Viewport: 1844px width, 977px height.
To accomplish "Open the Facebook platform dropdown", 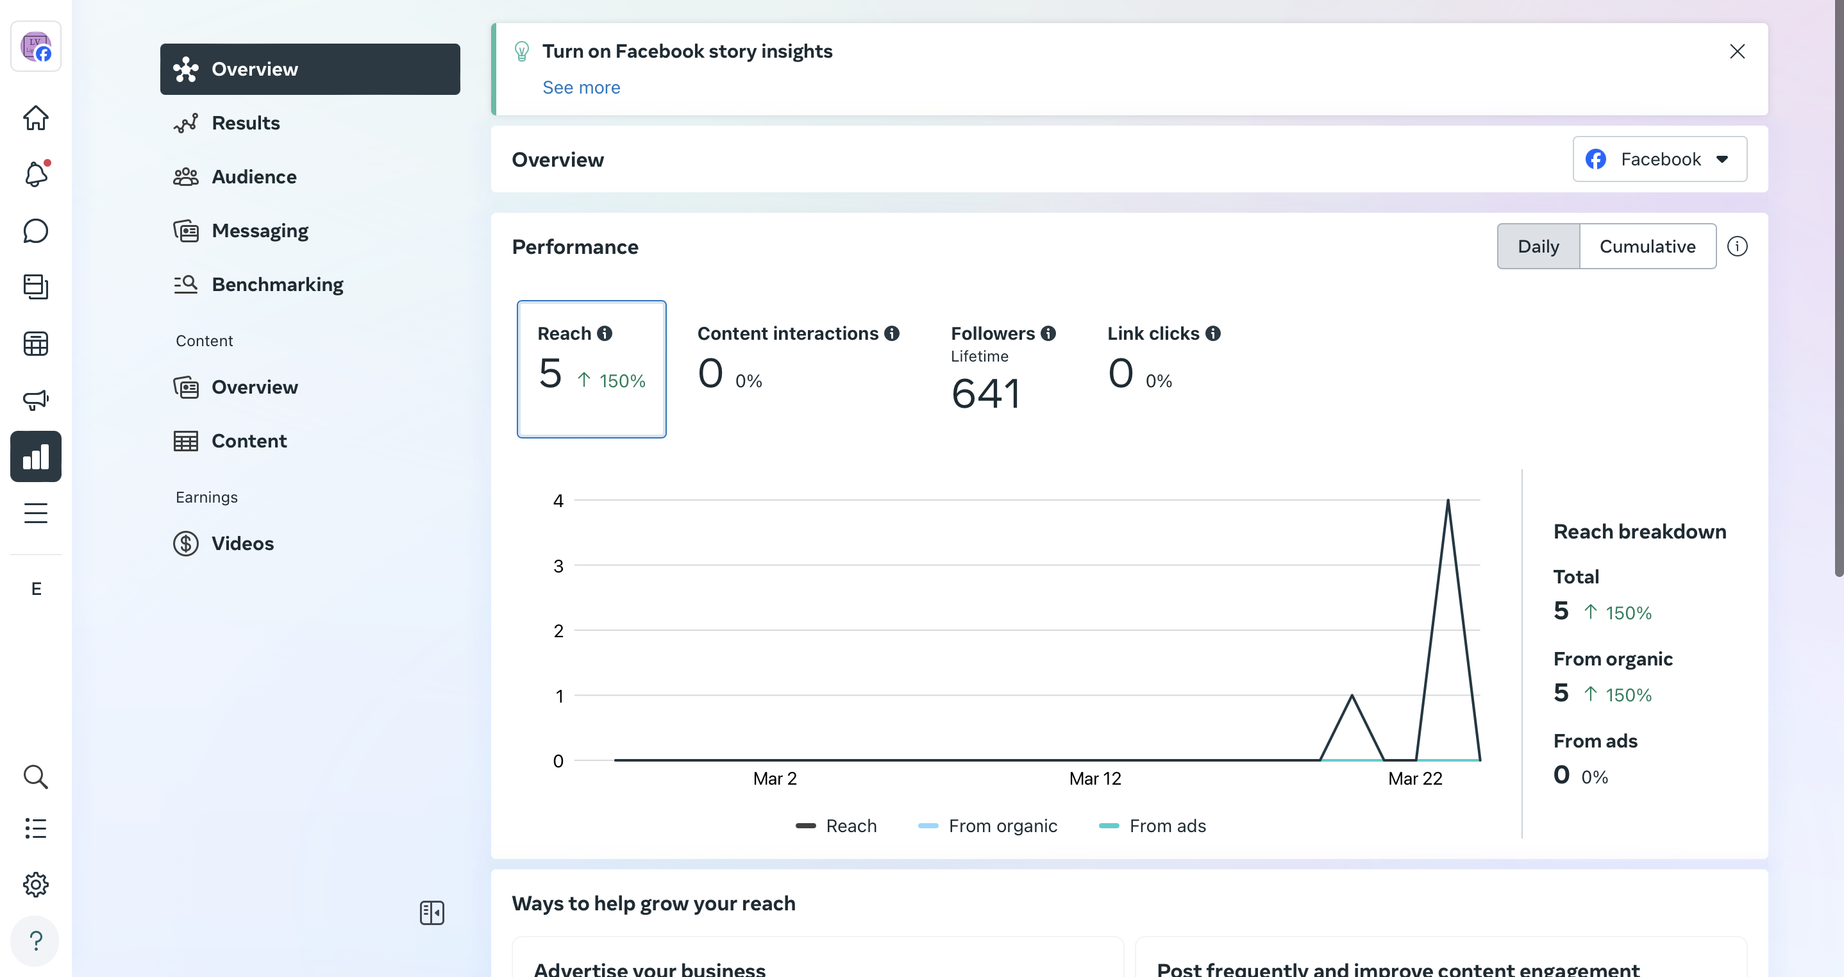I will [x=1659, y=159].
